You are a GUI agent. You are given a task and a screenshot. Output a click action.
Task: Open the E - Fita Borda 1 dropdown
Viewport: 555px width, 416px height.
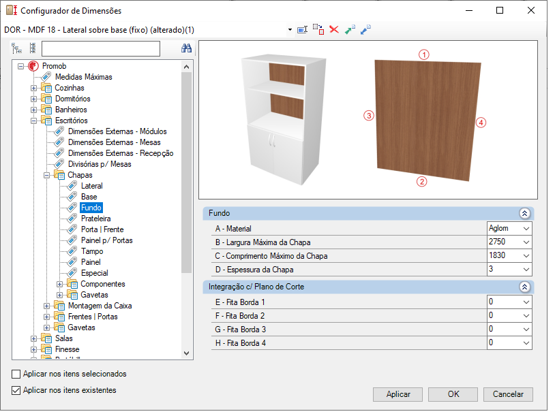(526, 302)
